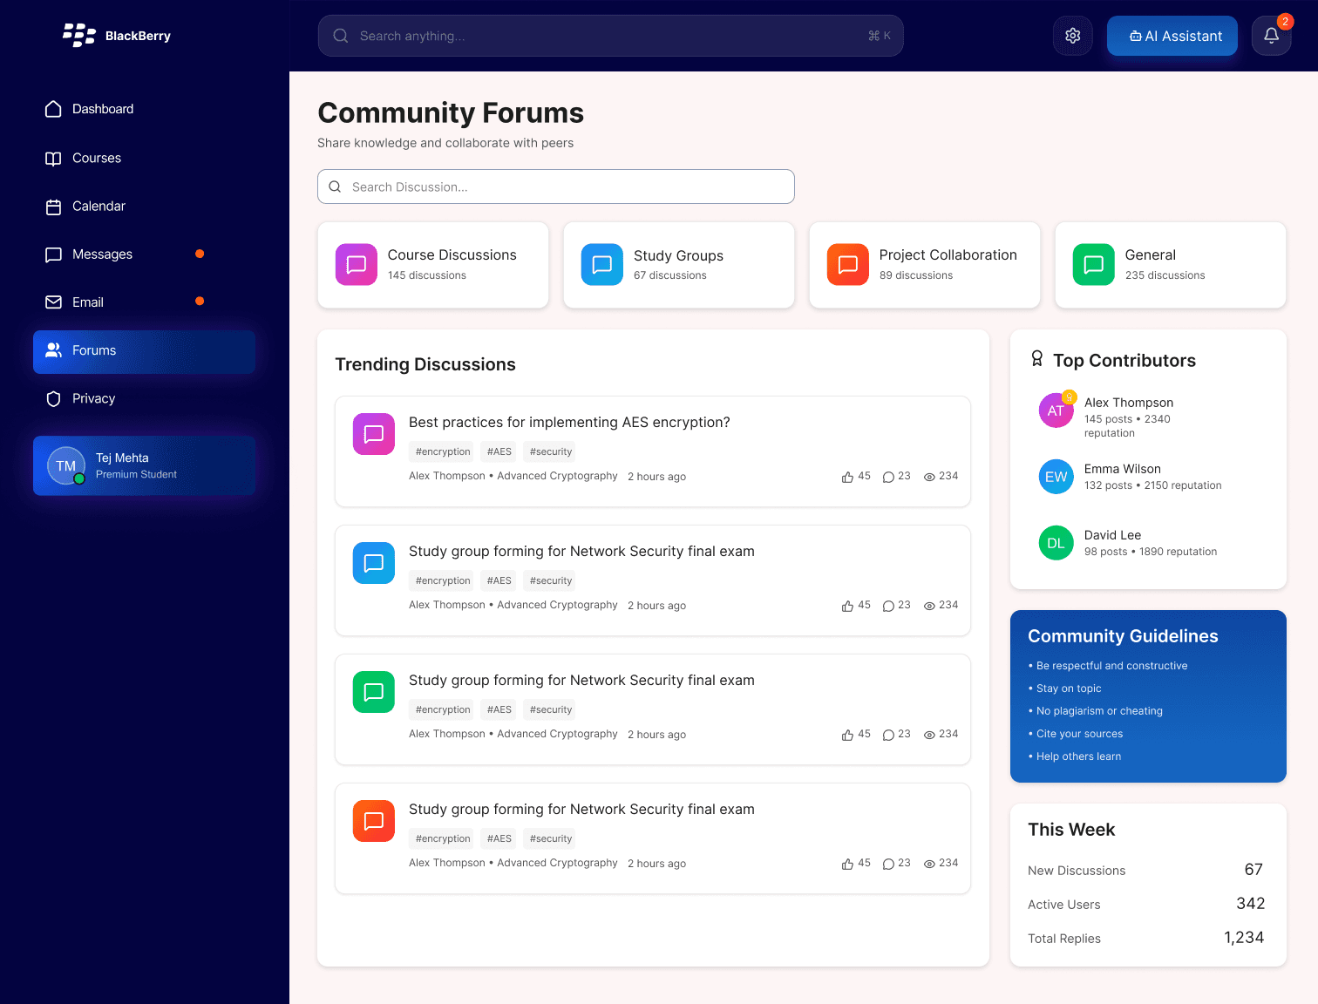Open the Email sidebar icon
1318x1004 pixels.
pyautogui.click(x=53, y=302)
